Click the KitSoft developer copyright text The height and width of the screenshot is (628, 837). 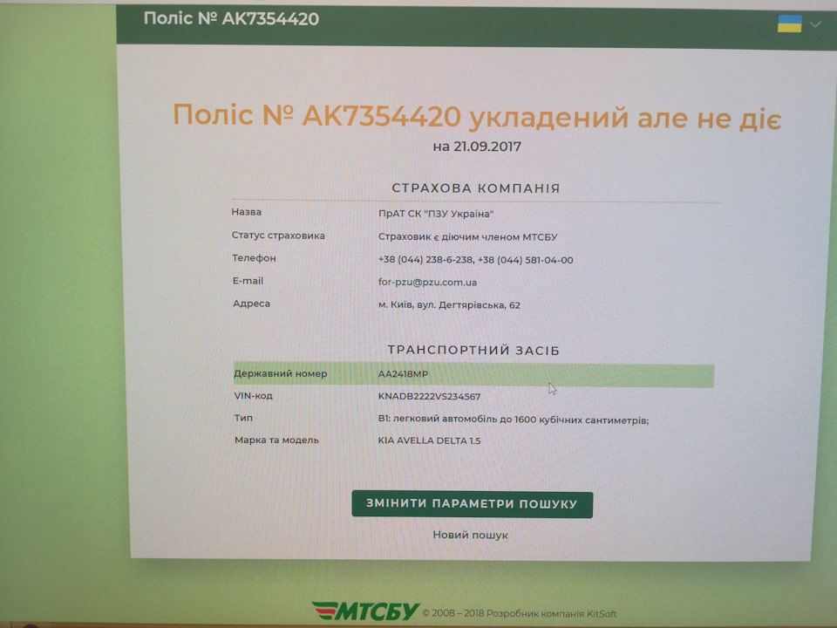click(520, 613)
